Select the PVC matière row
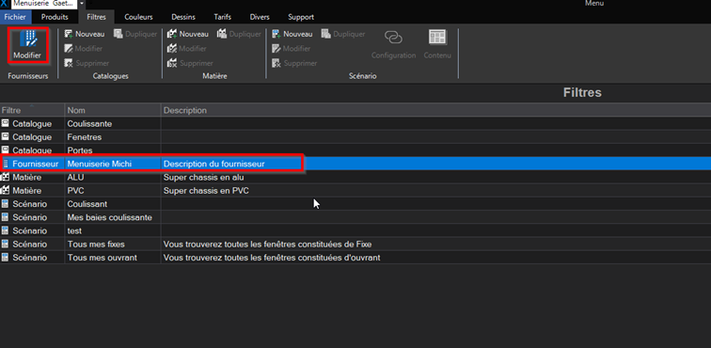711x348 pixels. point(355,191)
